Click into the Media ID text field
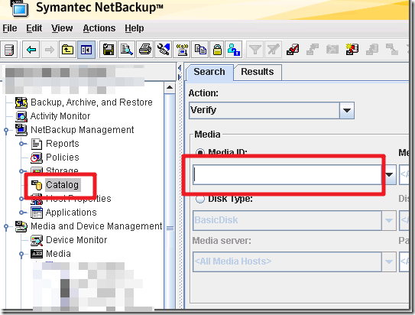The image size is (415, 315). (x=287, y=175)
